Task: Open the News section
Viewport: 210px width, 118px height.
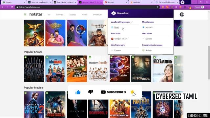Action: [85, 14]
